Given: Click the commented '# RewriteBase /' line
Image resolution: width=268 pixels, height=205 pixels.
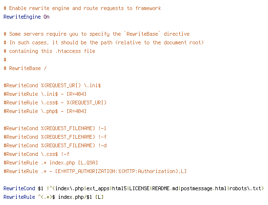Looking at the screenshot, I should (25, 68).
